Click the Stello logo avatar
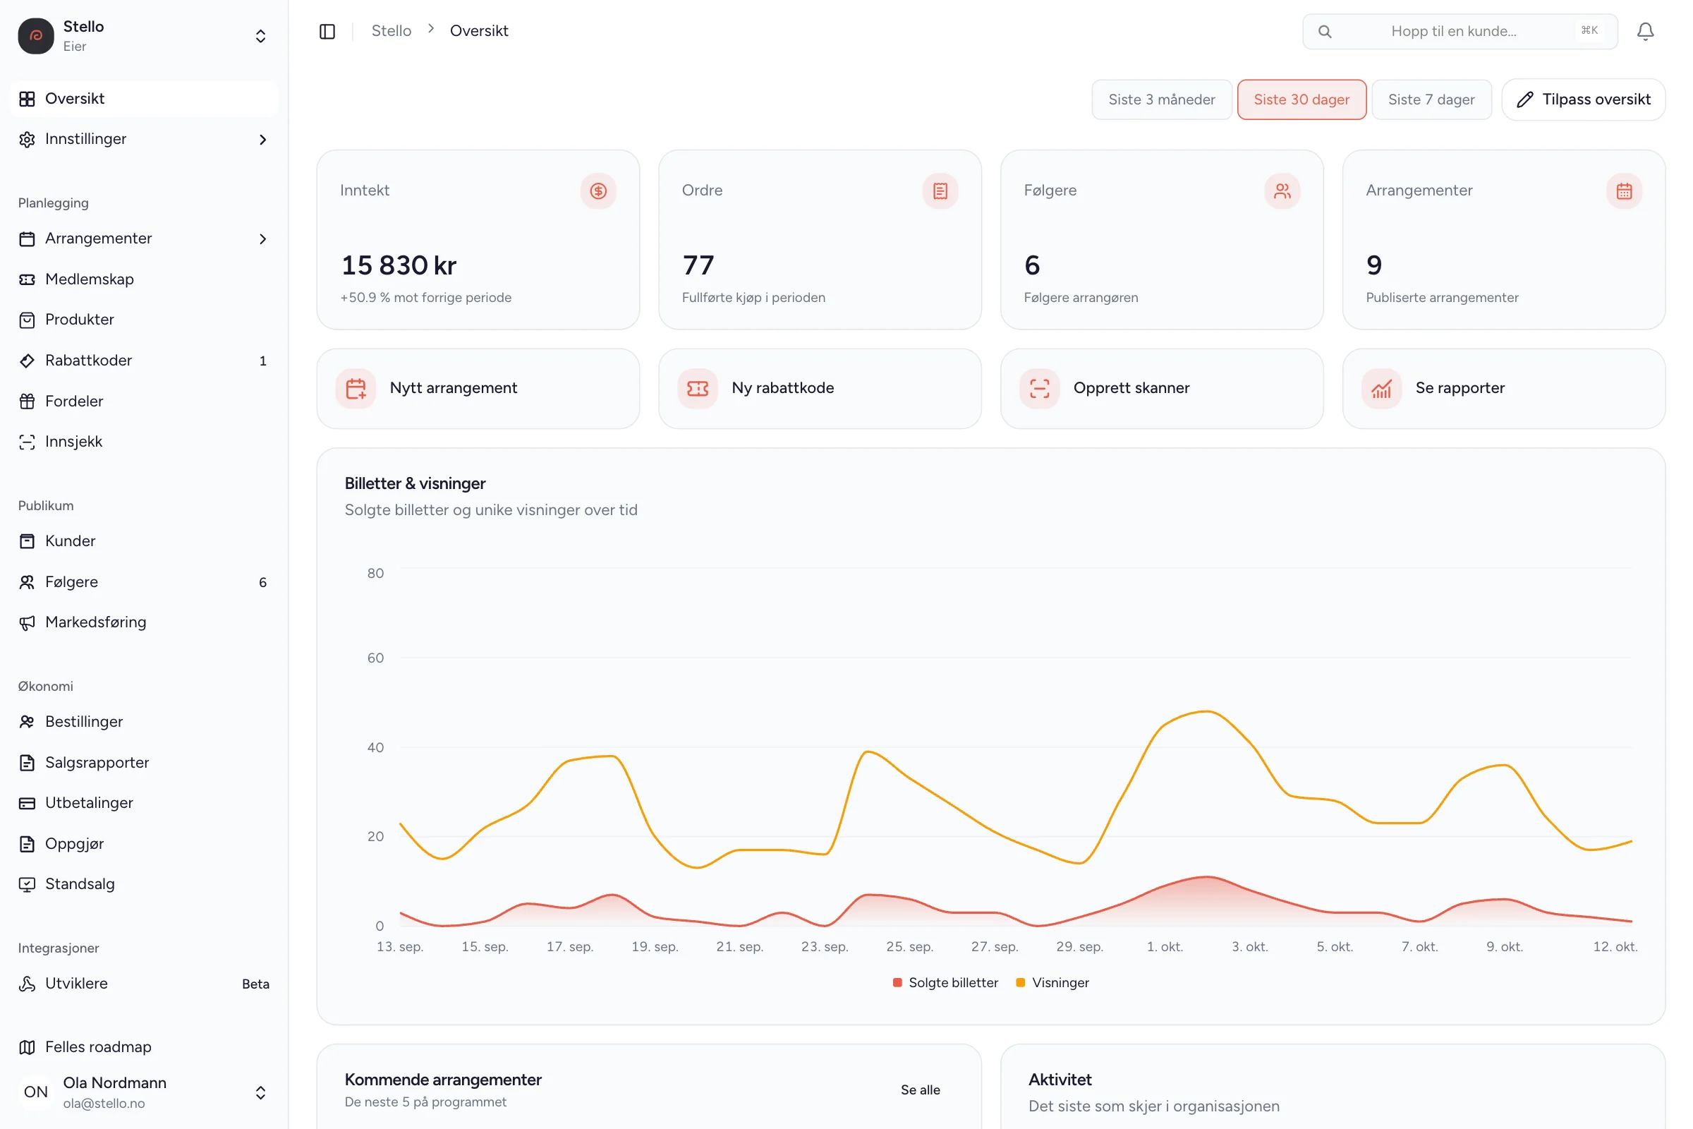 click(36, 36)
